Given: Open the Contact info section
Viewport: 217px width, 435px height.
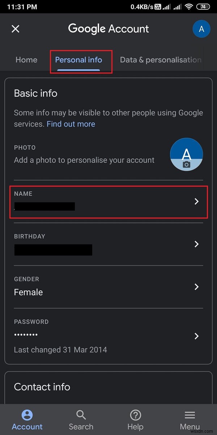Looking at the screenshot, I should pos(42,387).
